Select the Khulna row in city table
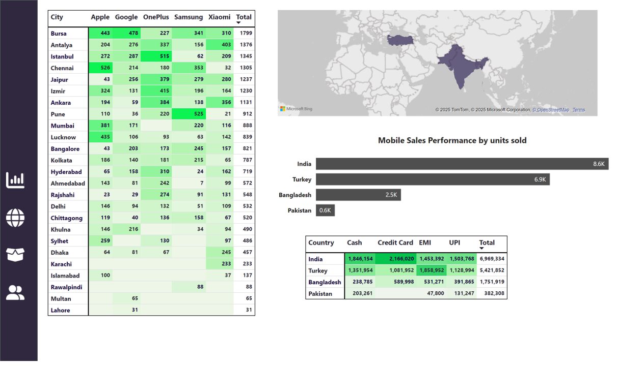 tap(151, 230)
